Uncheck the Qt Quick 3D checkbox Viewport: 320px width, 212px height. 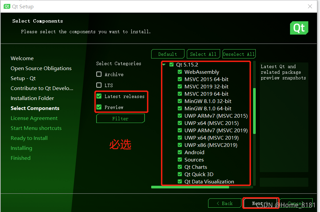(180, 174)
